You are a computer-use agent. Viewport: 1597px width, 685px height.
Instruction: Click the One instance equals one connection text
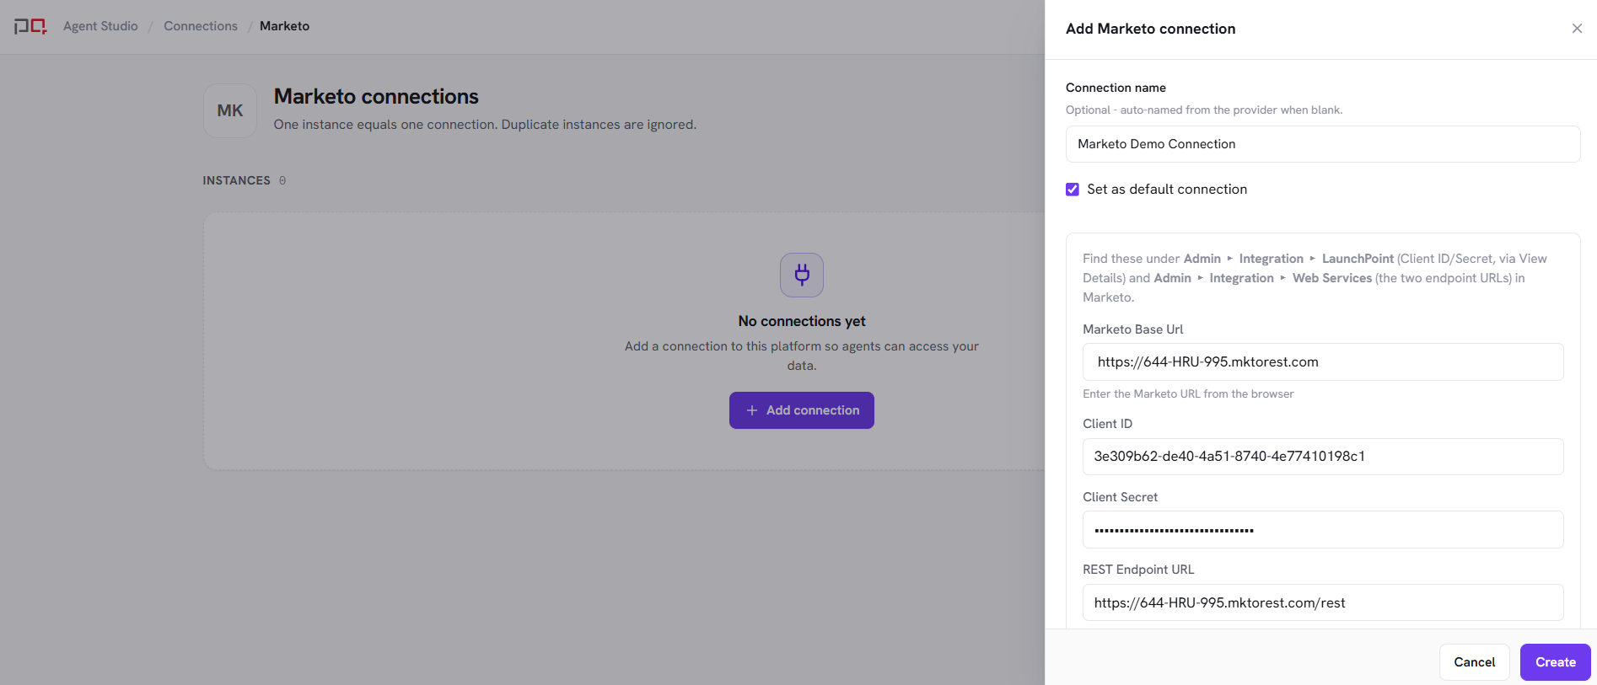[485, 125]
